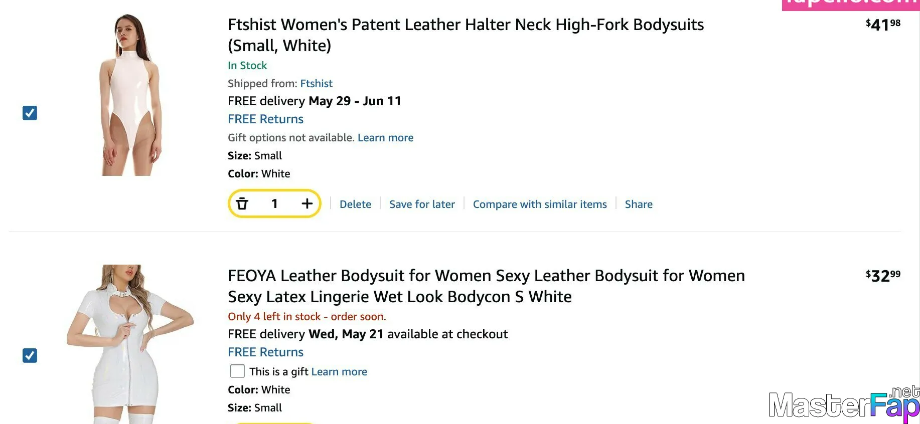Open the Ftshist Patent Leather Bodysuit title
The height and width of the screenshot is (424, 920).
(x=466, y=35)
